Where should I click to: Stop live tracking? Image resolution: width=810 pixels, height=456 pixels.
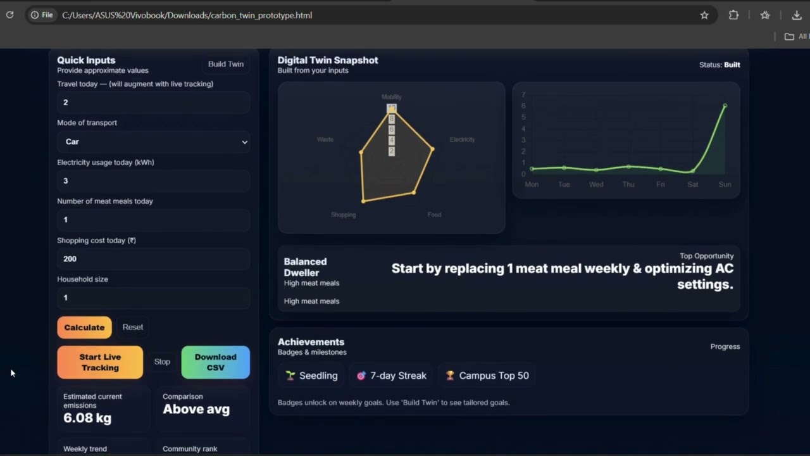pyautogui.click(x=162, y=362)
